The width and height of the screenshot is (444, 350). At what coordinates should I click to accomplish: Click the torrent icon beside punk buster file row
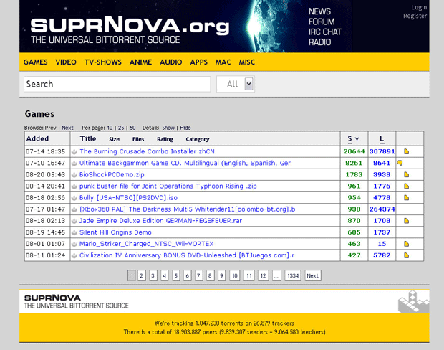pyautogui.click(x=74, y=186)
